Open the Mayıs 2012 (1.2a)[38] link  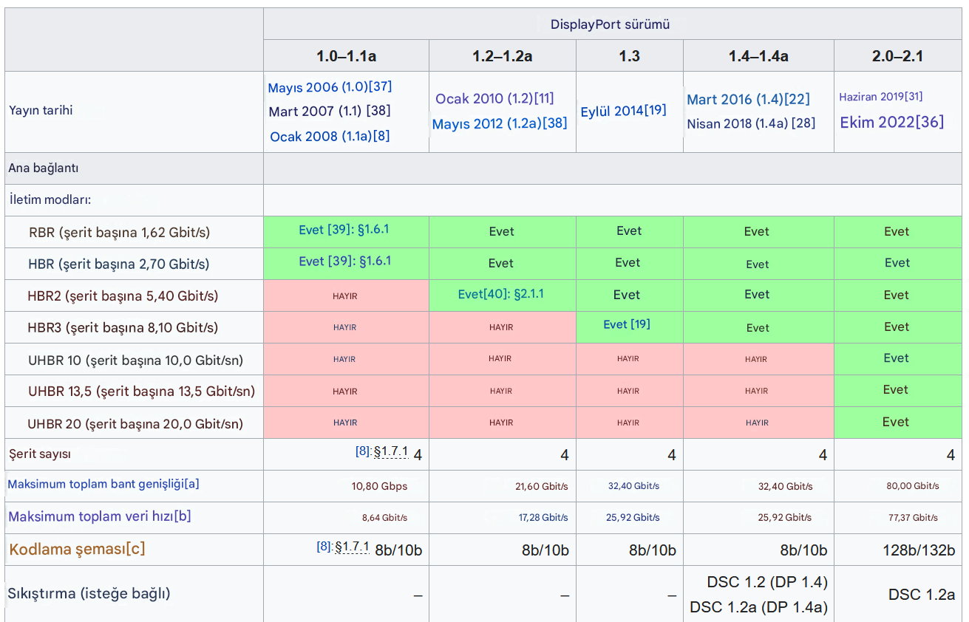click(x=500, y=123)
